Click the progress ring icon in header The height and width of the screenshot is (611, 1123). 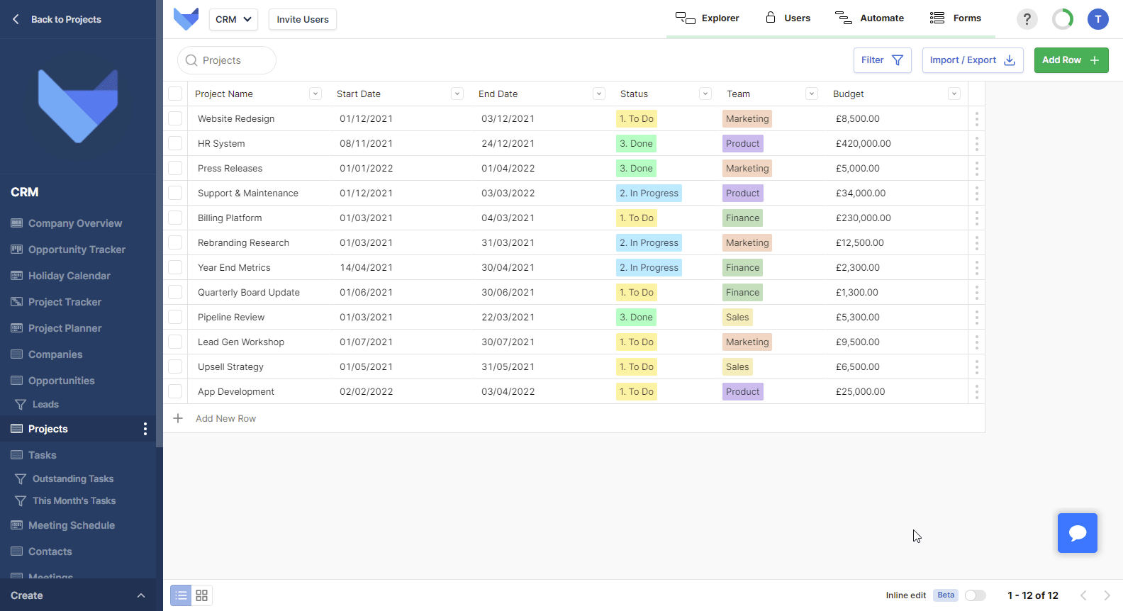tap(1062, 19)
